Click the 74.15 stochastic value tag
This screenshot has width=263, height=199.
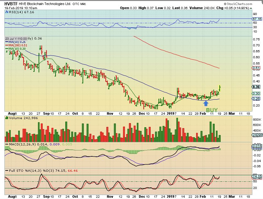pos(257,176)
